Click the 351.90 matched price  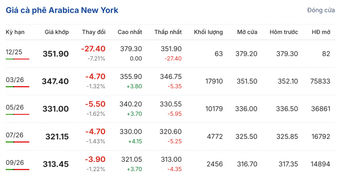point(56,54)
